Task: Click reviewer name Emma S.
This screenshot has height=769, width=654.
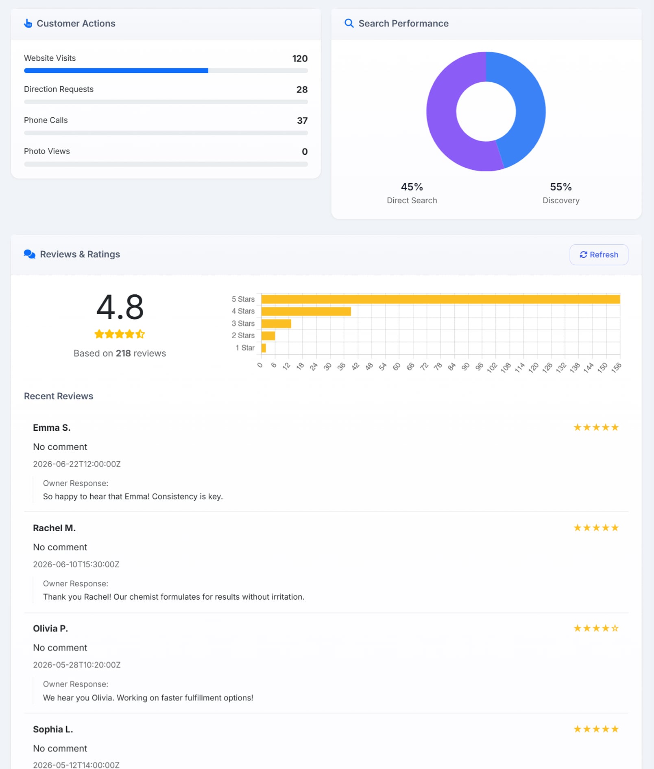Action: (52, 428)
